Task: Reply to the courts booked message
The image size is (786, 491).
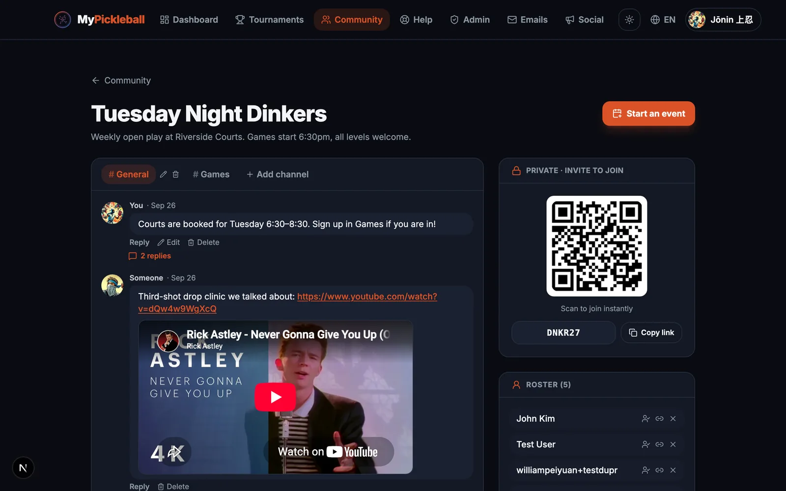Action: point(139,243)
